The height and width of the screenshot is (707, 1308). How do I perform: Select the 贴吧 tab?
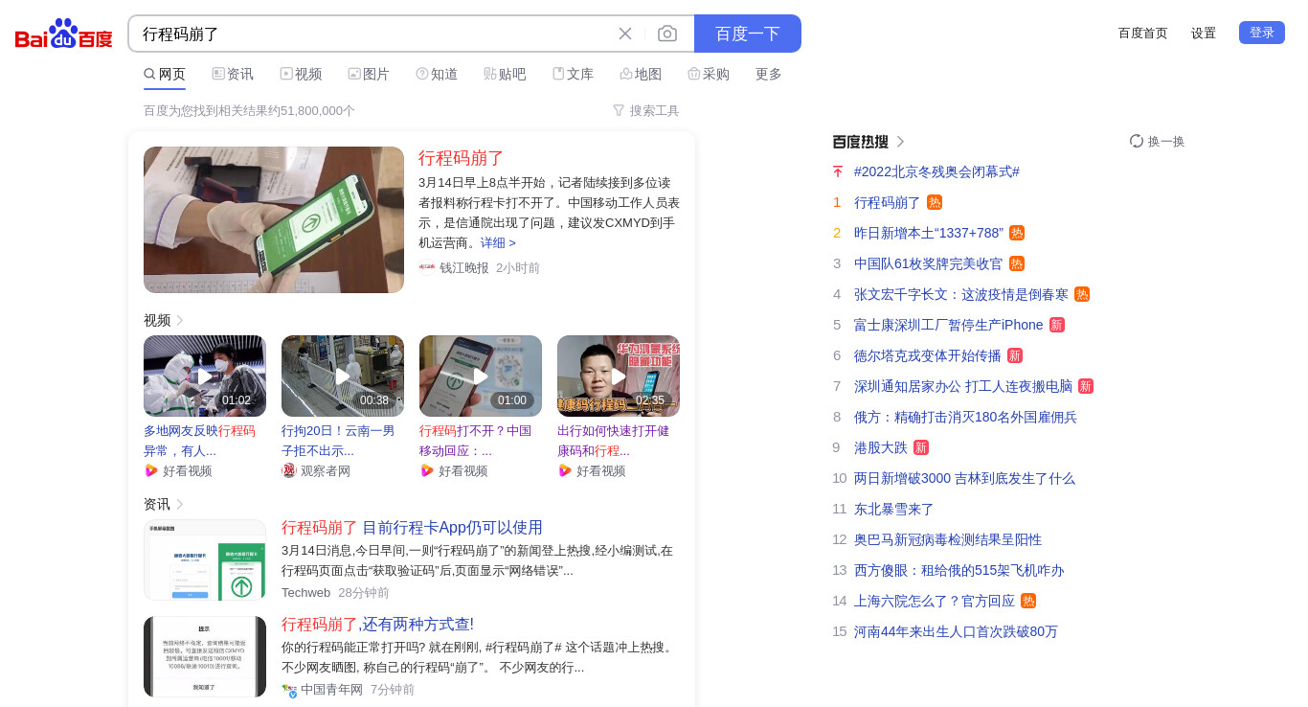pos(505,74)
